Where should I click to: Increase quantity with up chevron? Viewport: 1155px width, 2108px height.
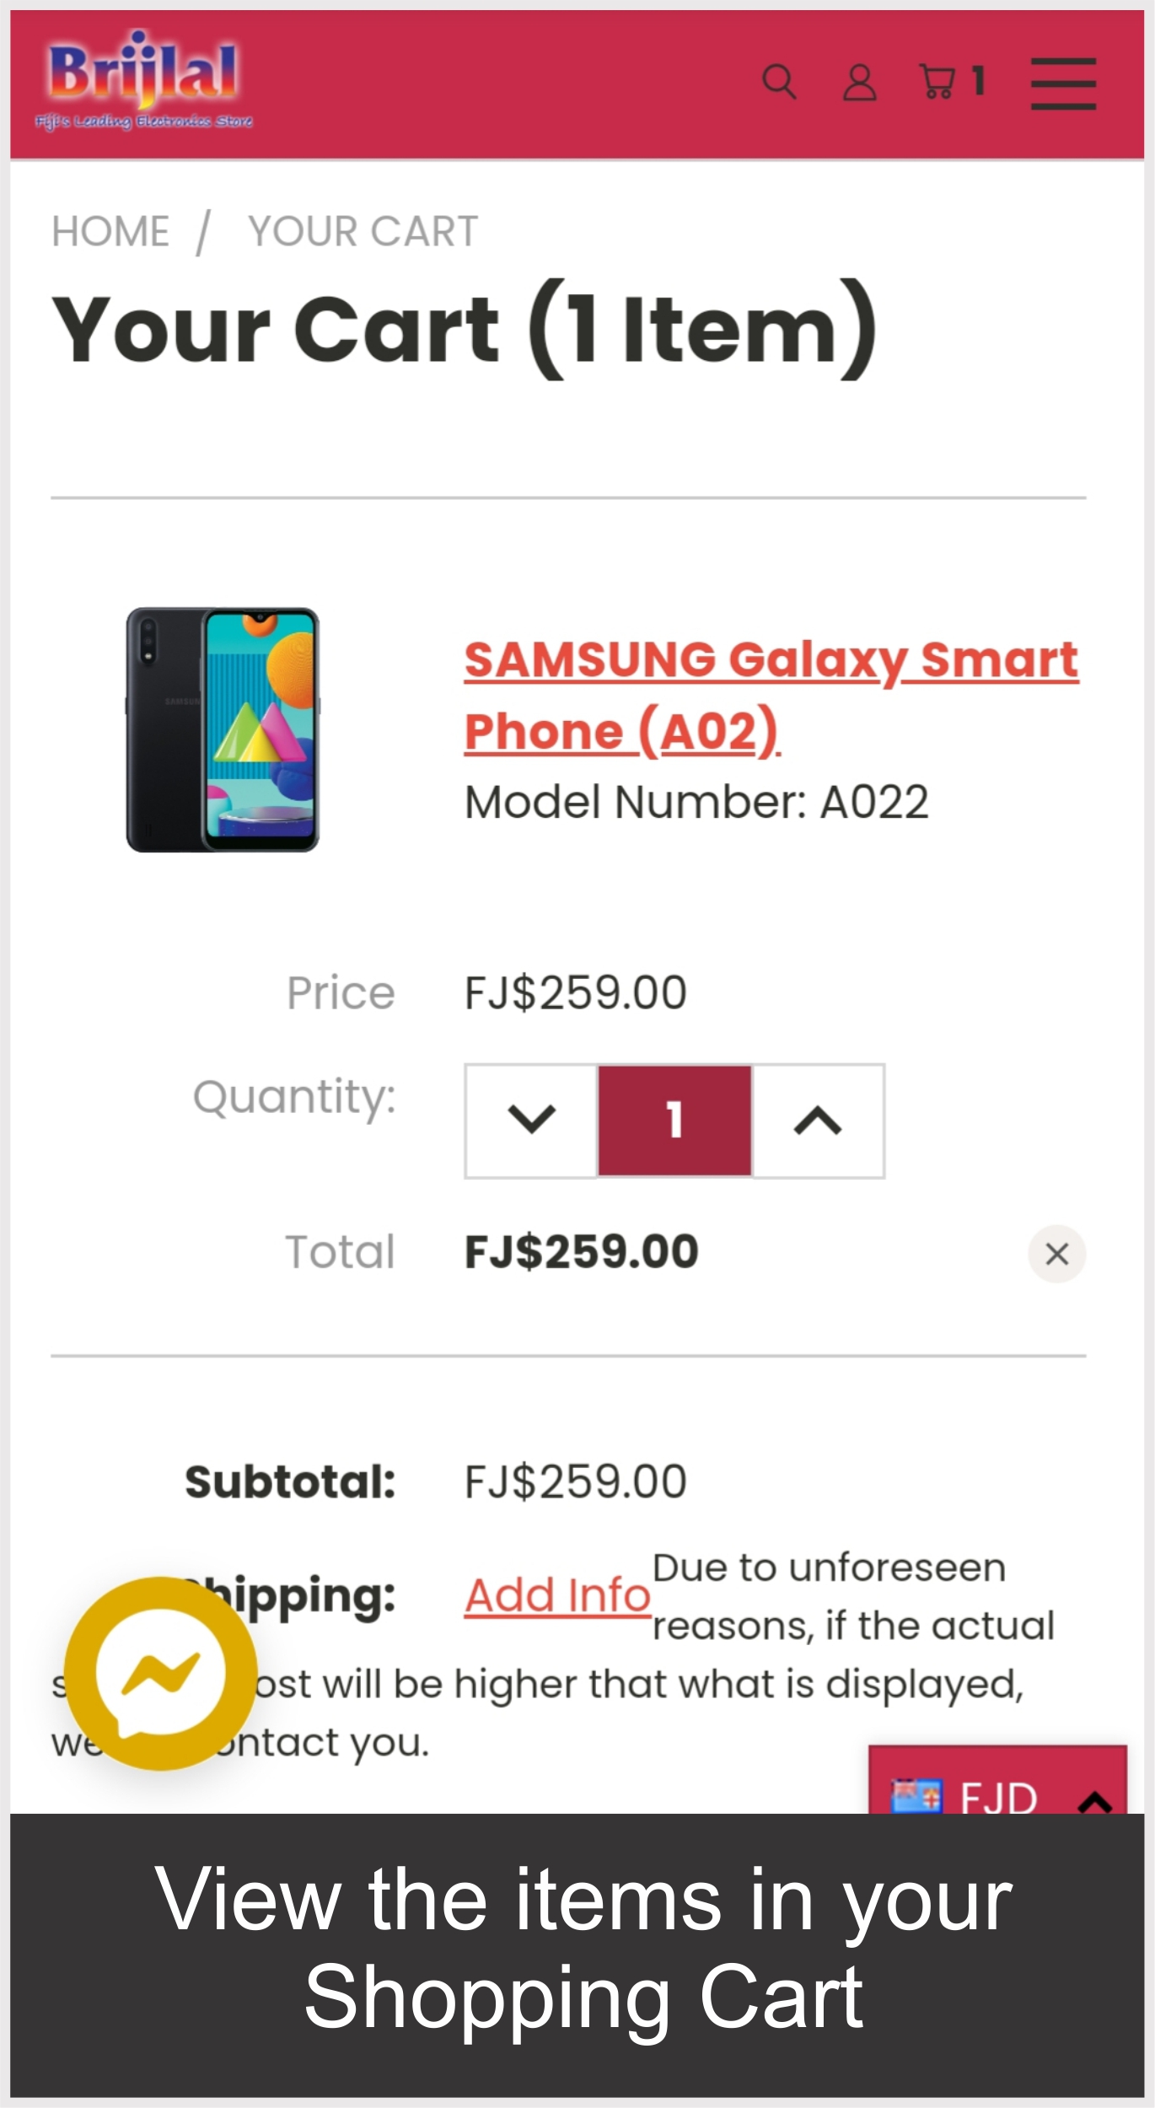pyautogui.click(x=818, y=1120)
